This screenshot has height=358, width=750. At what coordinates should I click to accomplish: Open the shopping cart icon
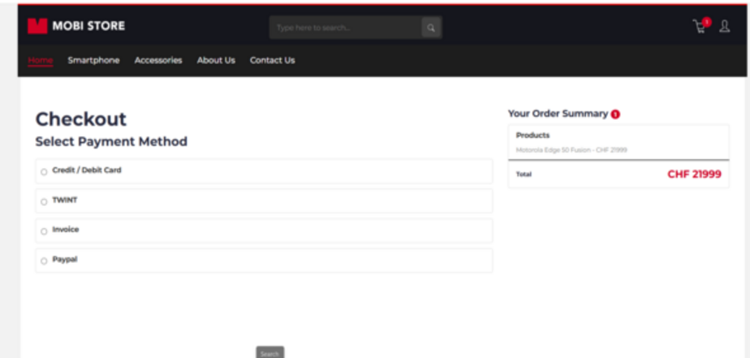coord(700,26)
